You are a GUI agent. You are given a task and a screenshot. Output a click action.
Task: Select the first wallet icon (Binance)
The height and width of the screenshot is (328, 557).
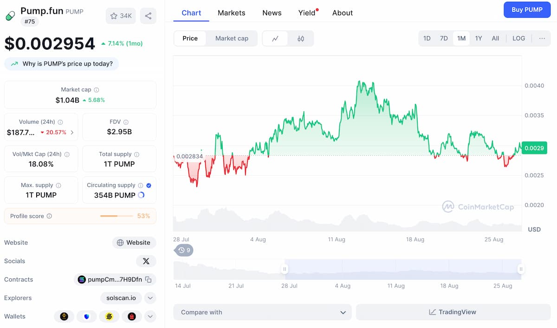pos(64,316)
